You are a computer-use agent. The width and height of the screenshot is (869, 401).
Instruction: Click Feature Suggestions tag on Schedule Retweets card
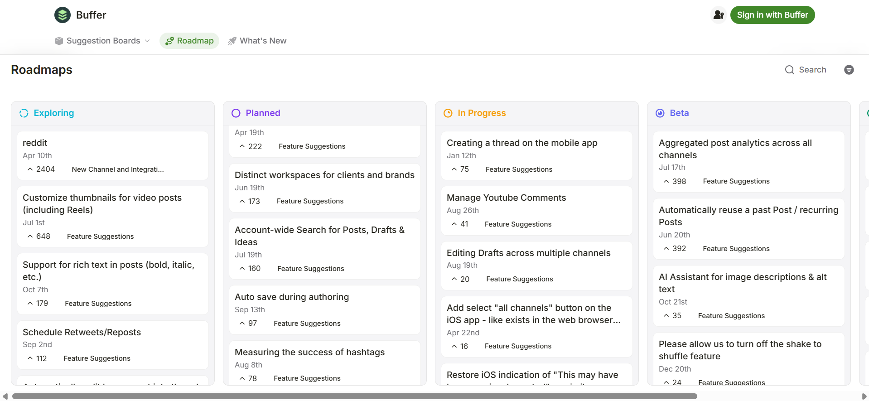coord(97,358)
